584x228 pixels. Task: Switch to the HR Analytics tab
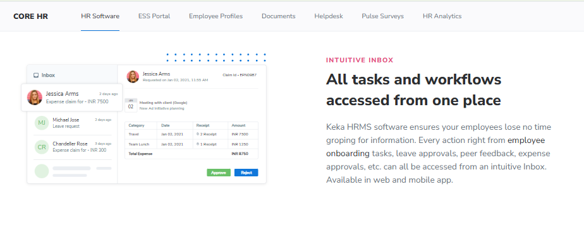(442, 16)
